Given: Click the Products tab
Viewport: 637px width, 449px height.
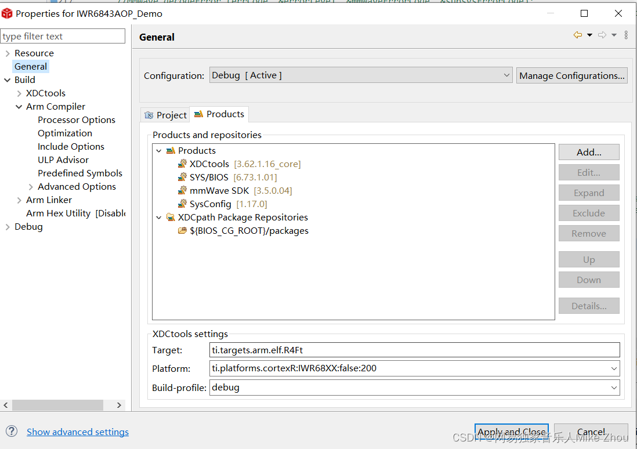Looking at the screenshot, I should click(x=219, y=114).
